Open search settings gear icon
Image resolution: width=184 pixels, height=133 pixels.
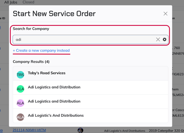click(x=165, y=40)
